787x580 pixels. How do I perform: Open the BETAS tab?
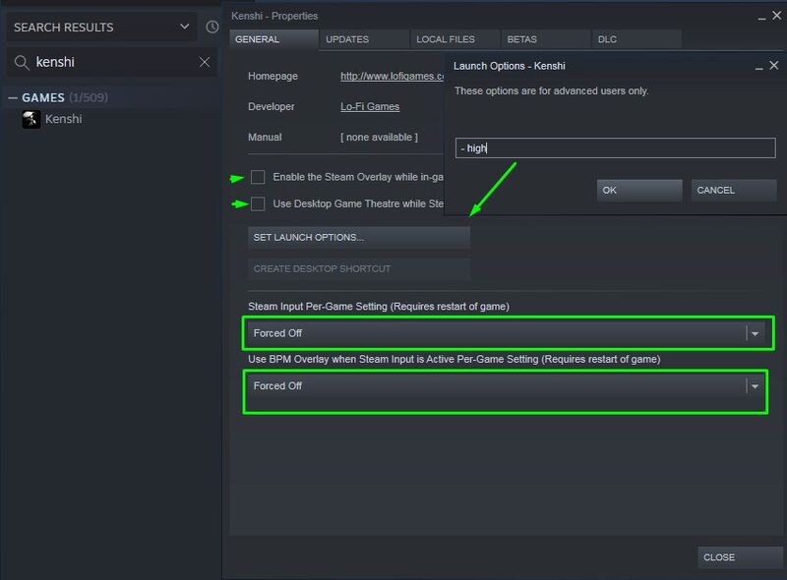546,39
